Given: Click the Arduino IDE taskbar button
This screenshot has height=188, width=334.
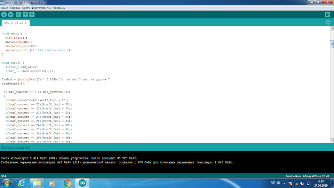Looking at the screenshot, I should (82, 183).
